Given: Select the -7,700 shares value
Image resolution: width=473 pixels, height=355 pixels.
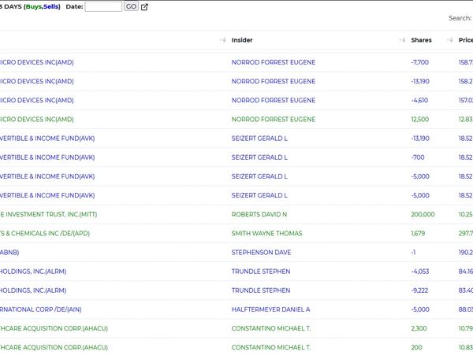Looking at the screenshot, I should coord(419,62).
